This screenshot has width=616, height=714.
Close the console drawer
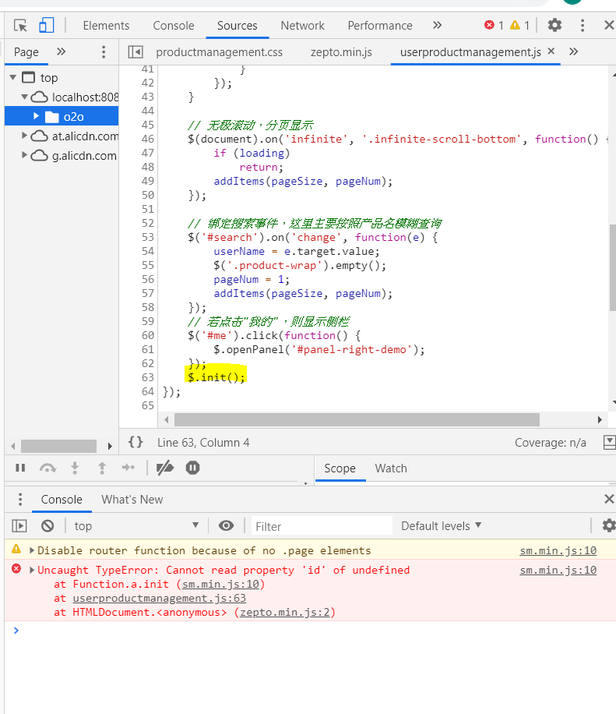pos(609,499)
